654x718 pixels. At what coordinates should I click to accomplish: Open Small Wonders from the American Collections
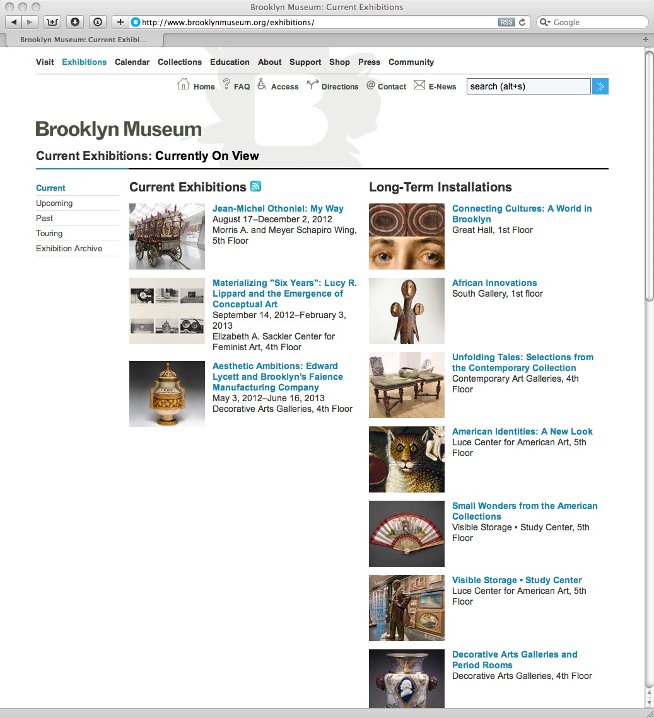(x=525, y=511)
